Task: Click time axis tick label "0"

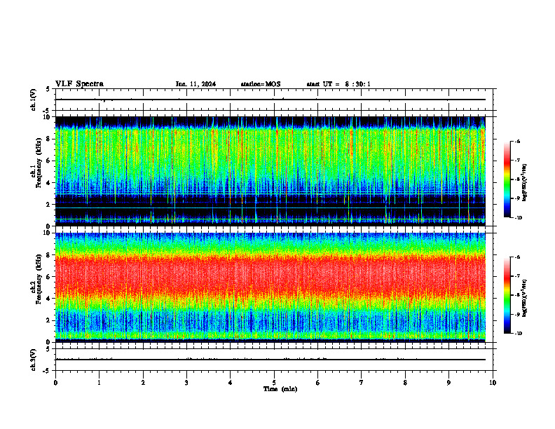Action: (55, 383)
